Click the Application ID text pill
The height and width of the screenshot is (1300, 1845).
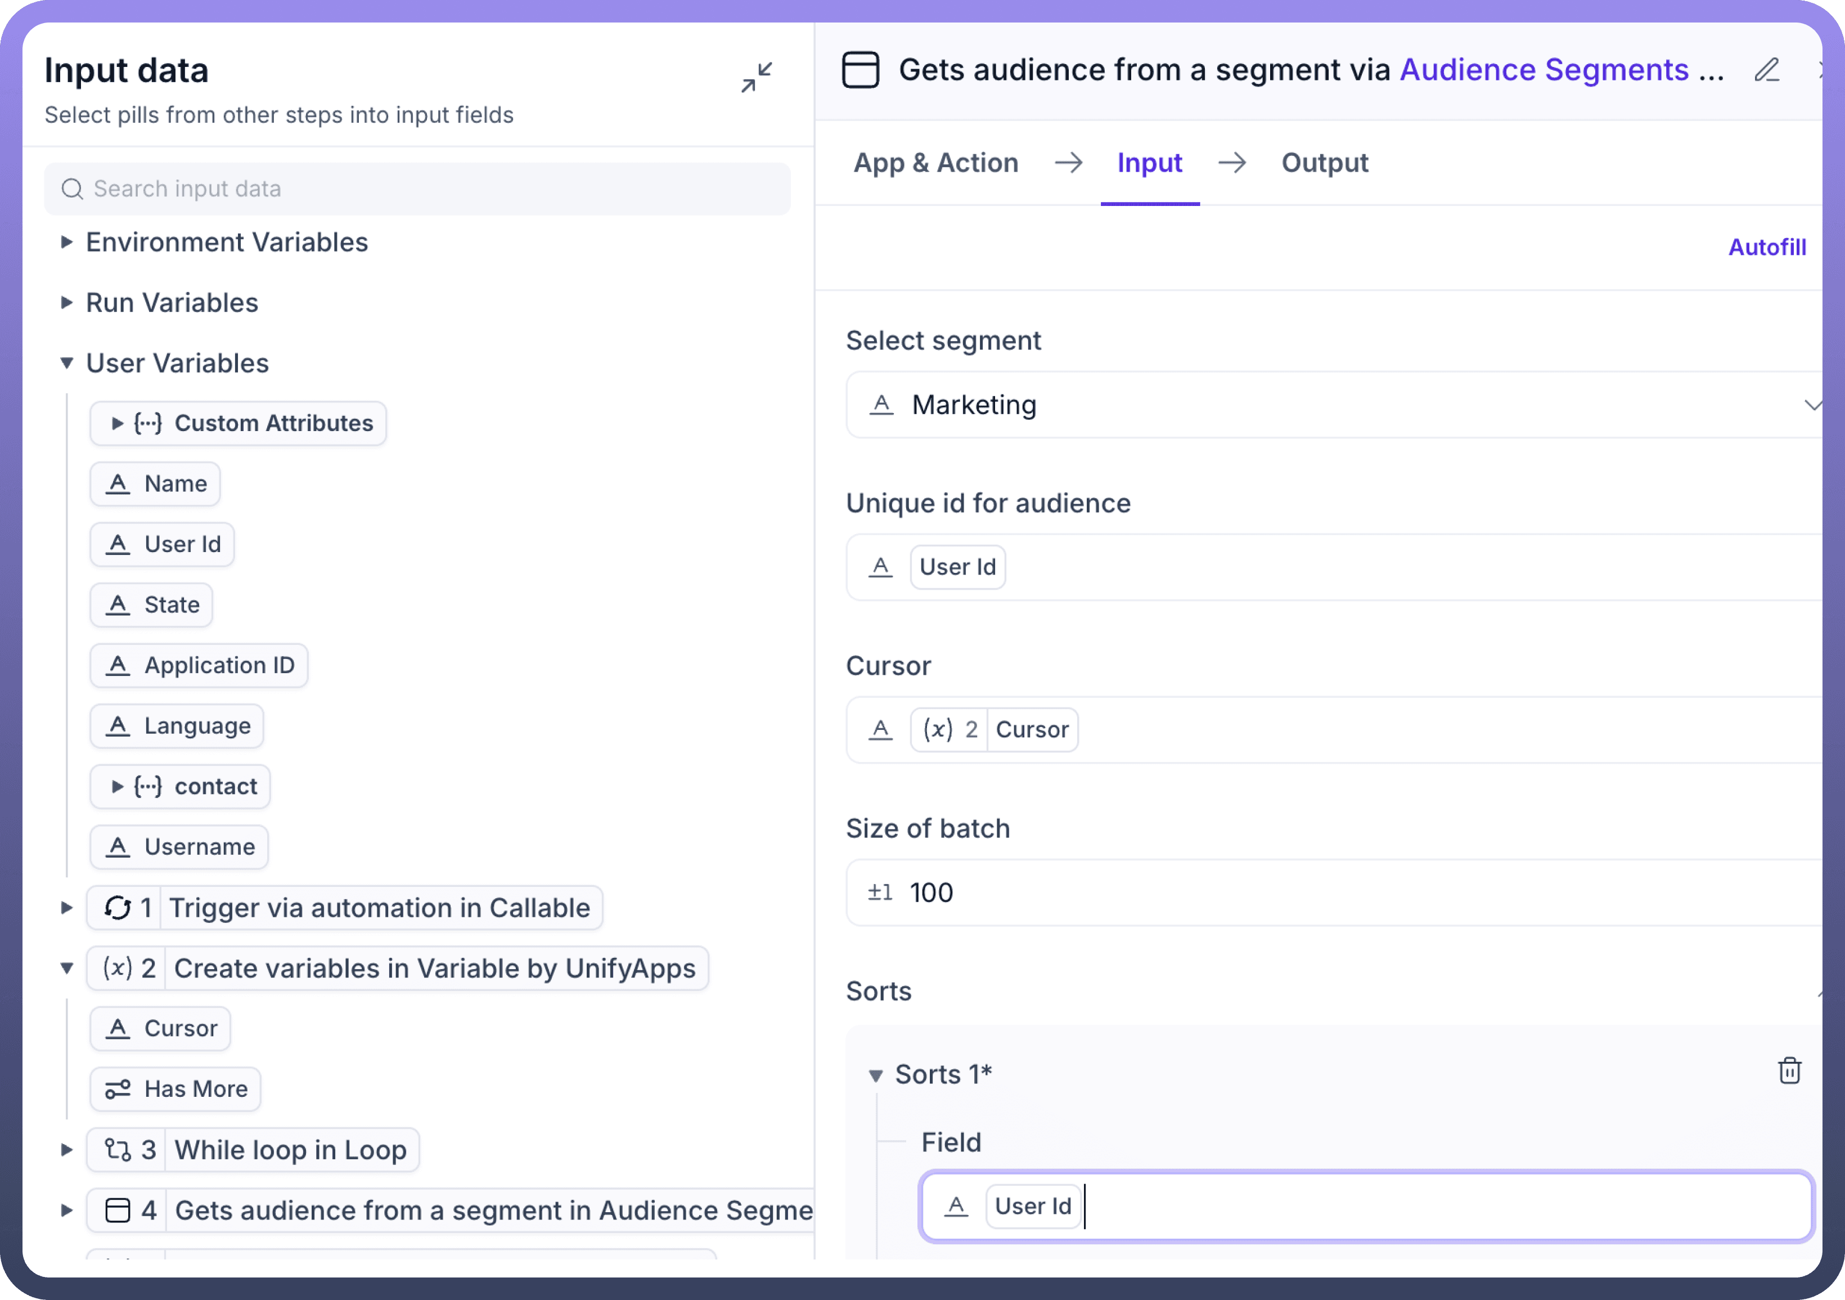tap(199, 665)
